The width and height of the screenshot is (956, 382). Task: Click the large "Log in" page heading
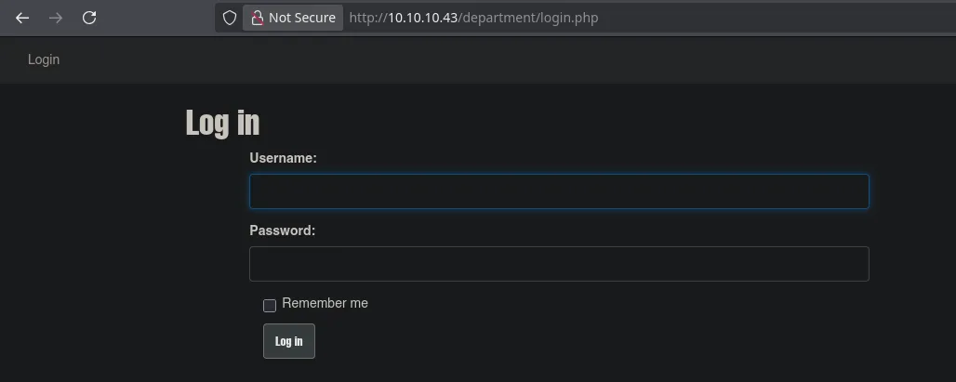(x=222, y=123)
